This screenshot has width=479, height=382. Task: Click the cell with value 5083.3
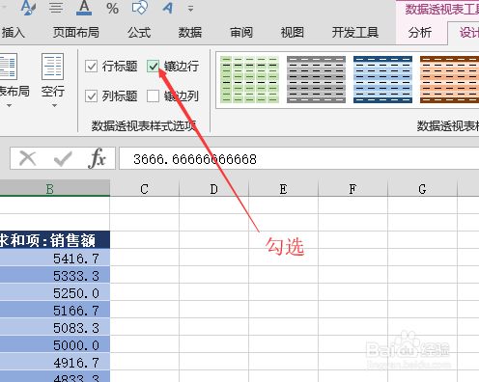click(x=55, y=327)
